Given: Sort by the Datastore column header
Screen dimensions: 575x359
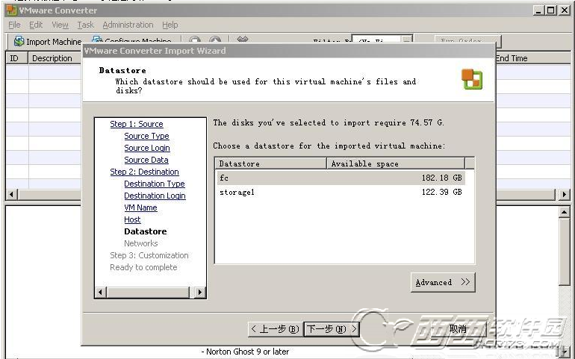Looking at the screenshot, I should coord(270,163).
